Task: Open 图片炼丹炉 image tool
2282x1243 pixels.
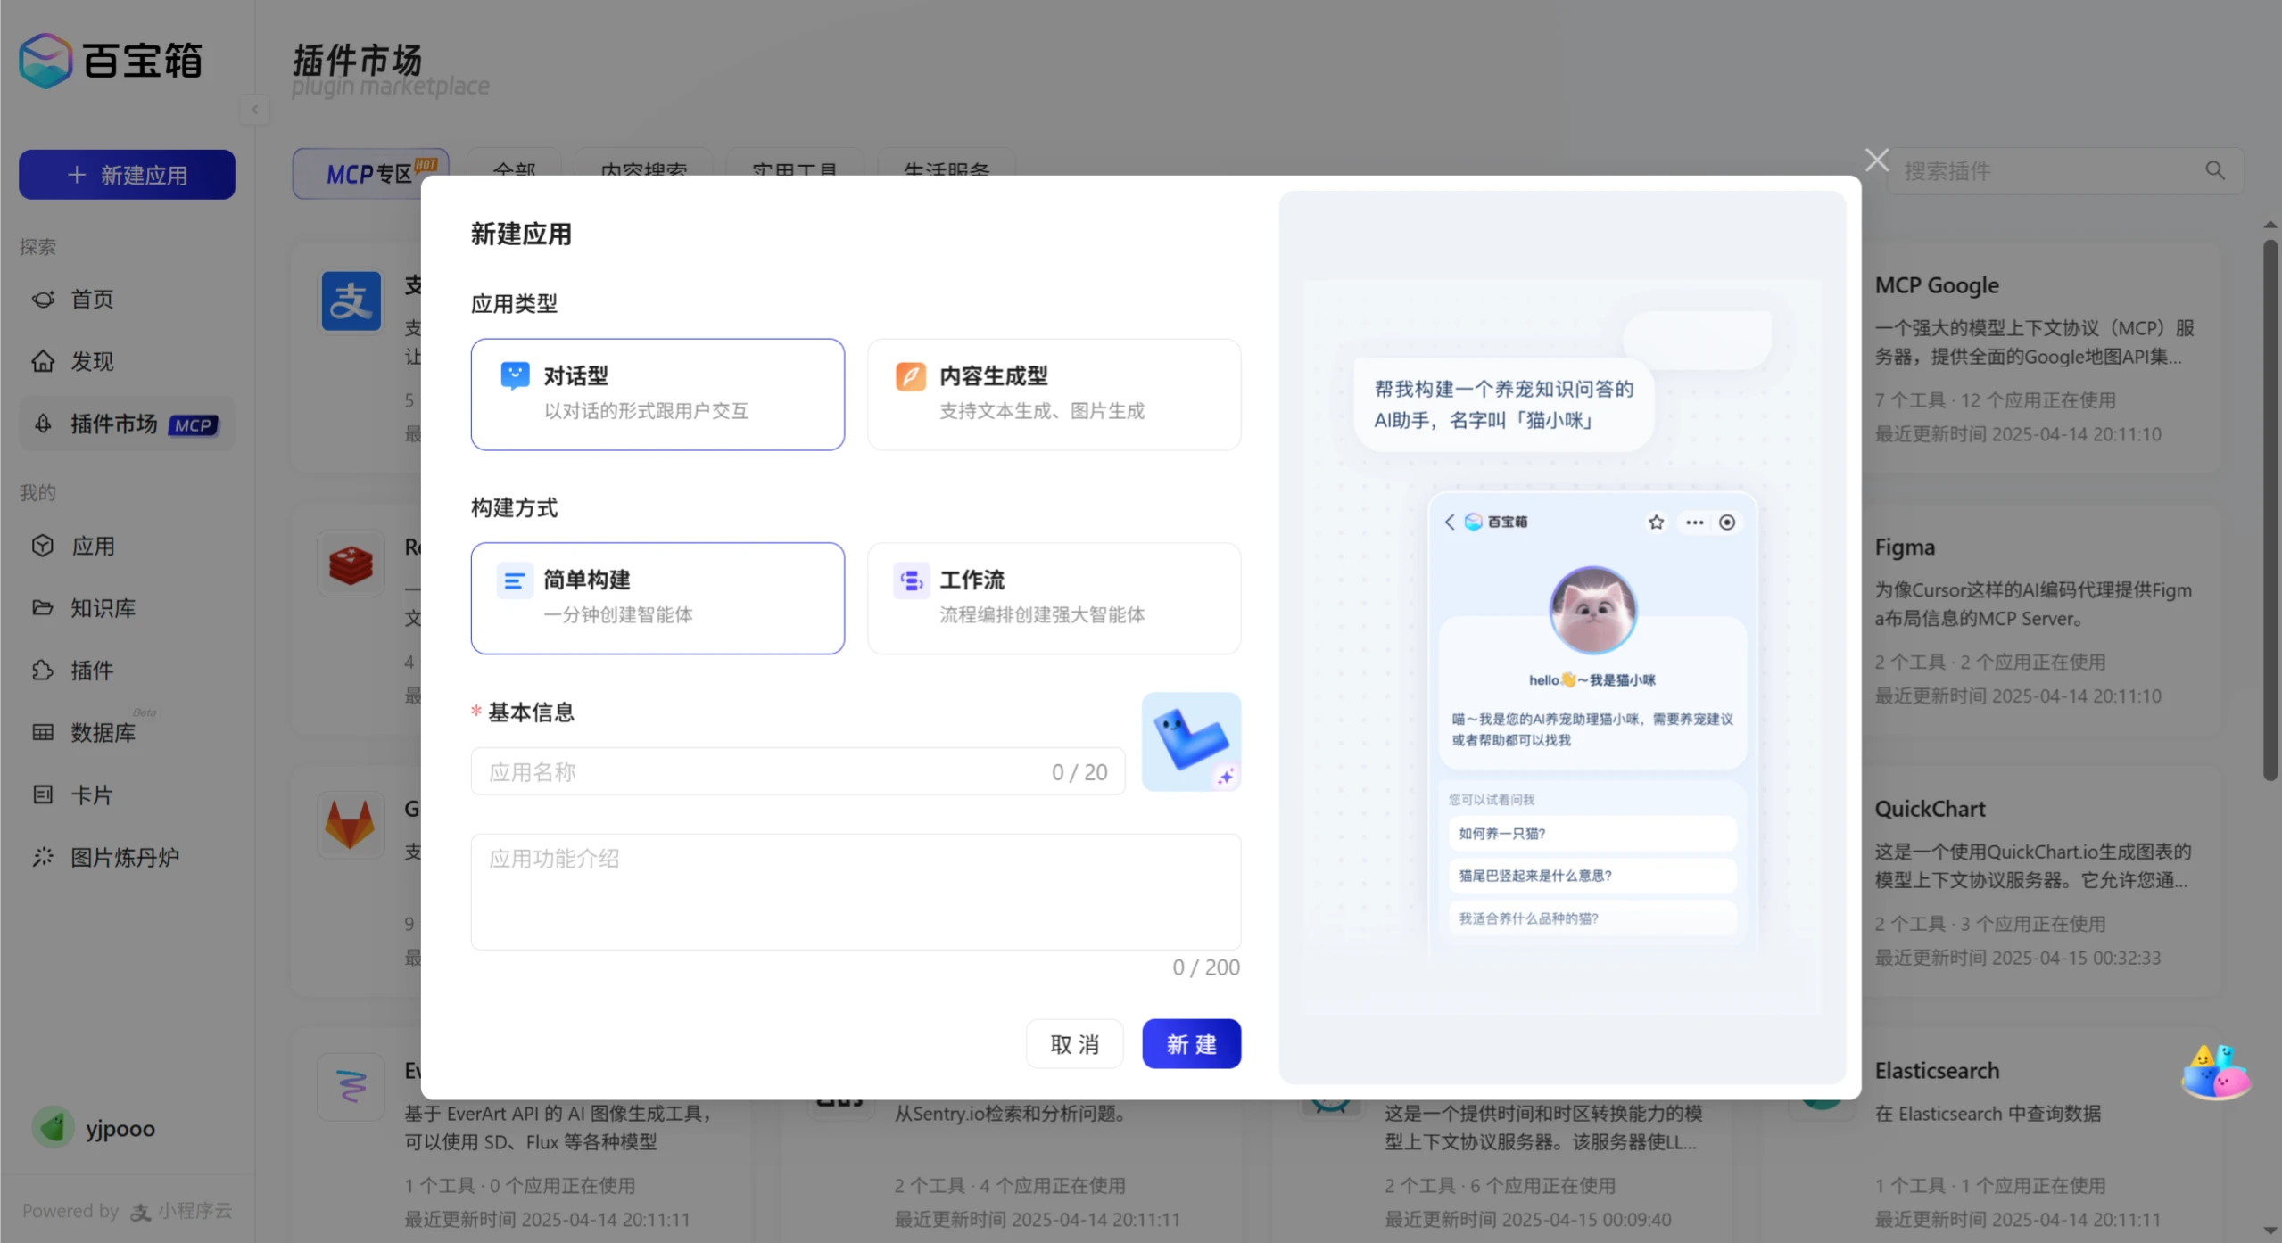Action: (x=125, y=857)
